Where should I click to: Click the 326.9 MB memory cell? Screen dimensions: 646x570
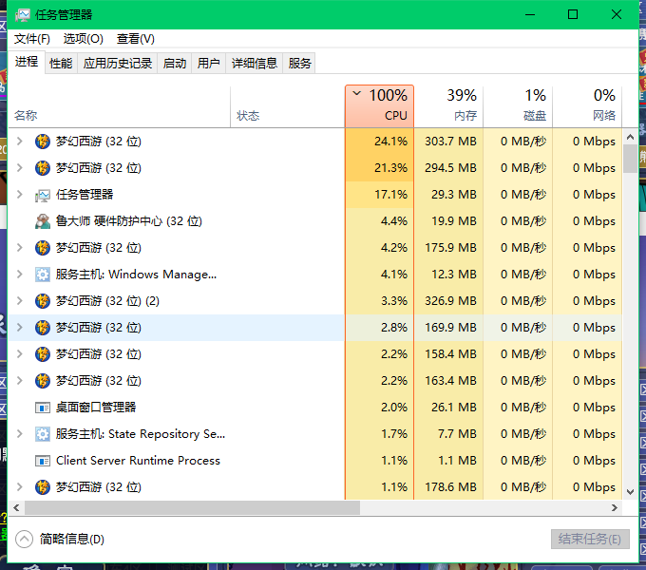point(448,301)
